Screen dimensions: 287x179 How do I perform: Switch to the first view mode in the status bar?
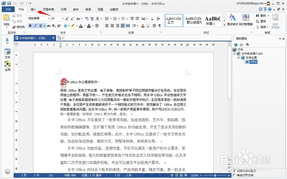(x=172, y=175)
